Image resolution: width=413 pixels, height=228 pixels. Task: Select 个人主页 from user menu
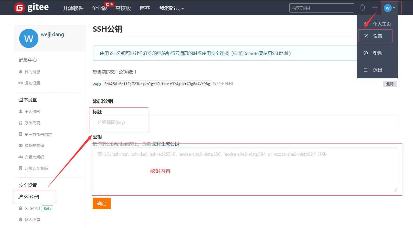point(382,24)
